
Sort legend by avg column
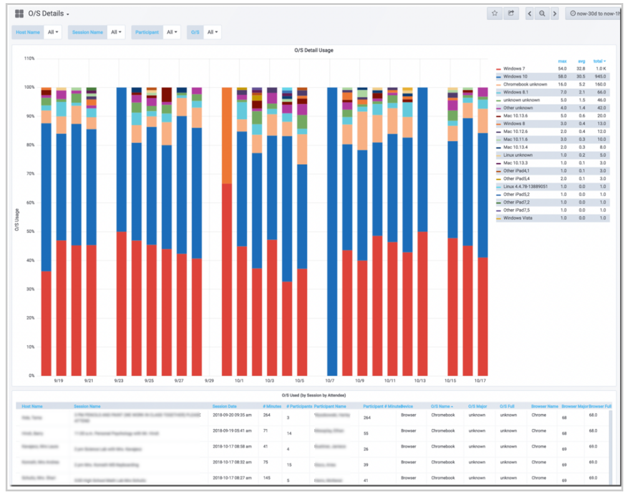click(581, 61)
